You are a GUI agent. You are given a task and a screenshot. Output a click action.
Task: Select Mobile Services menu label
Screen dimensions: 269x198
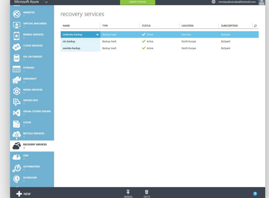tap(33, 34)
